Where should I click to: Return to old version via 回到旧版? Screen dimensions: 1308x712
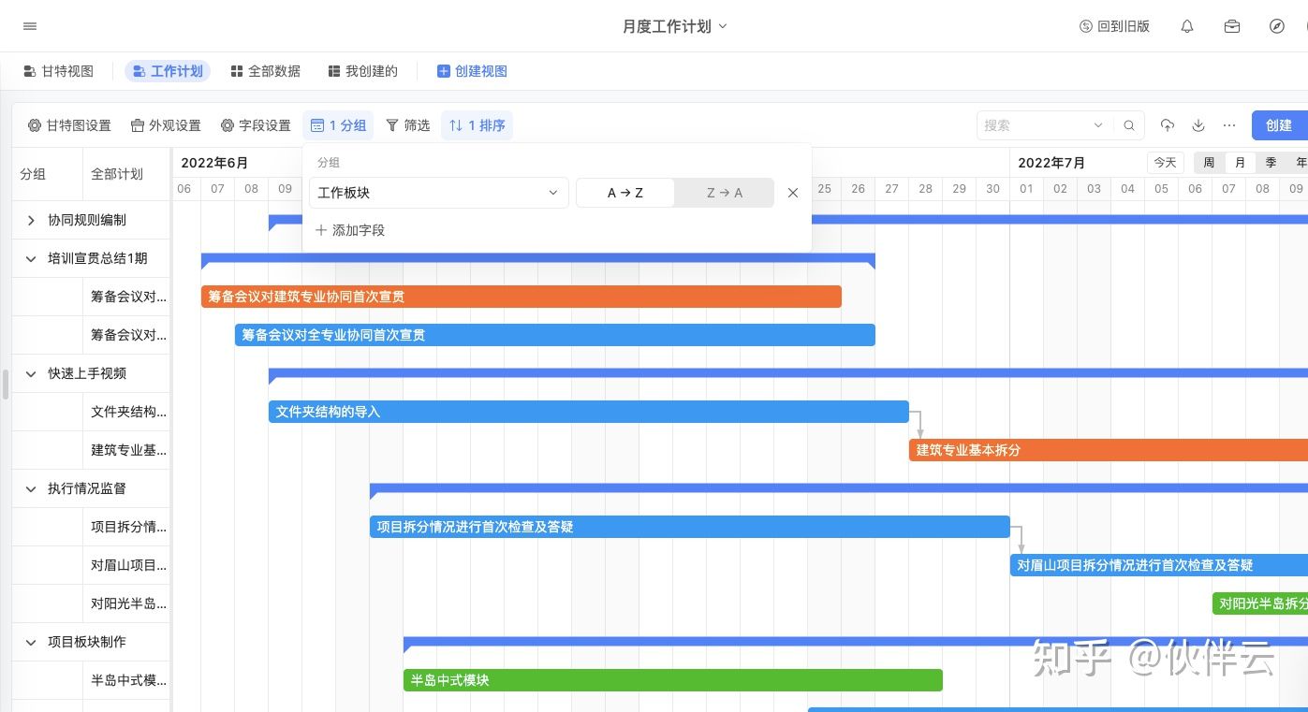tap(1114, 26)
